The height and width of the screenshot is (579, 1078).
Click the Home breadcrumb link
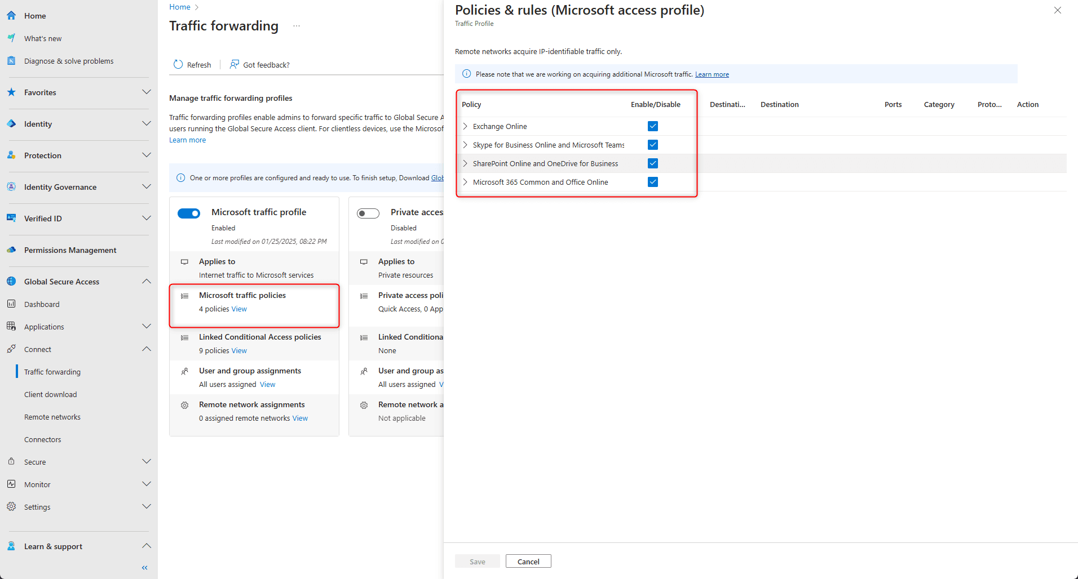[180, 7]
